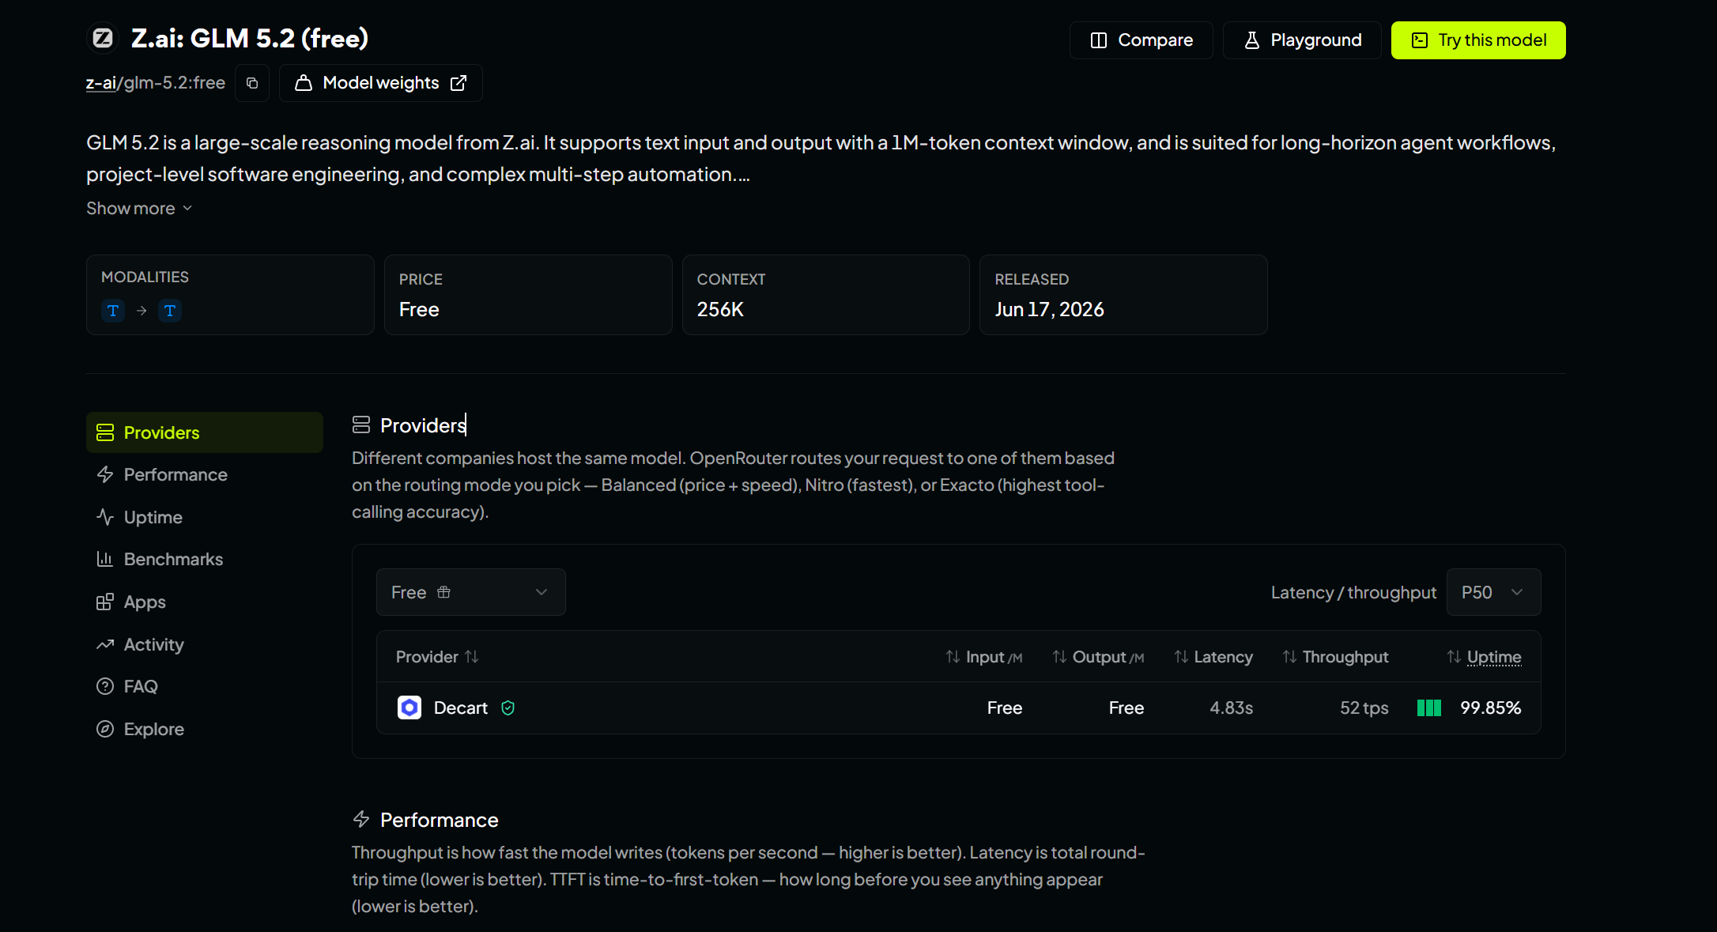The image size is (1717, 932).
Task: Click the CONTEXT card label
Action: 731,280
